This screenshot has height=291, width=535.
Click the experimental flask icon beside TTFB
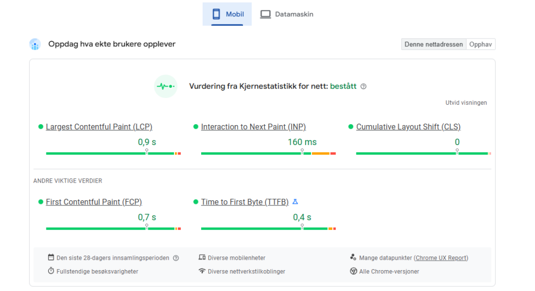pos(295,202)
